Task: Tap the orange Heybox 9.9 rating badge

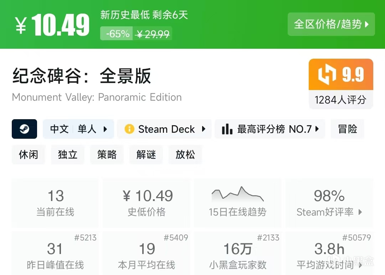Action: [x=340, y=74]
